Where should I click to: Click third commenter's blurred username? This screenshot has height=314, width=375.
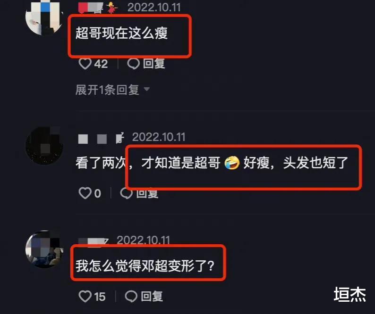pos(94,241)
